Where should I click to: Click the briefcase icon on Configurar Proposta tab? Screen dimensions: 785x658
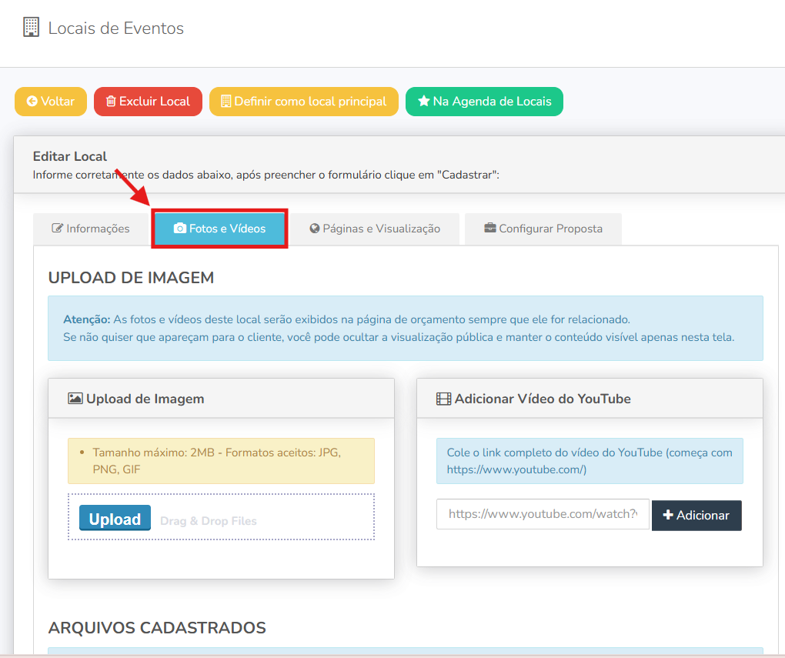(x=490, y=228)
